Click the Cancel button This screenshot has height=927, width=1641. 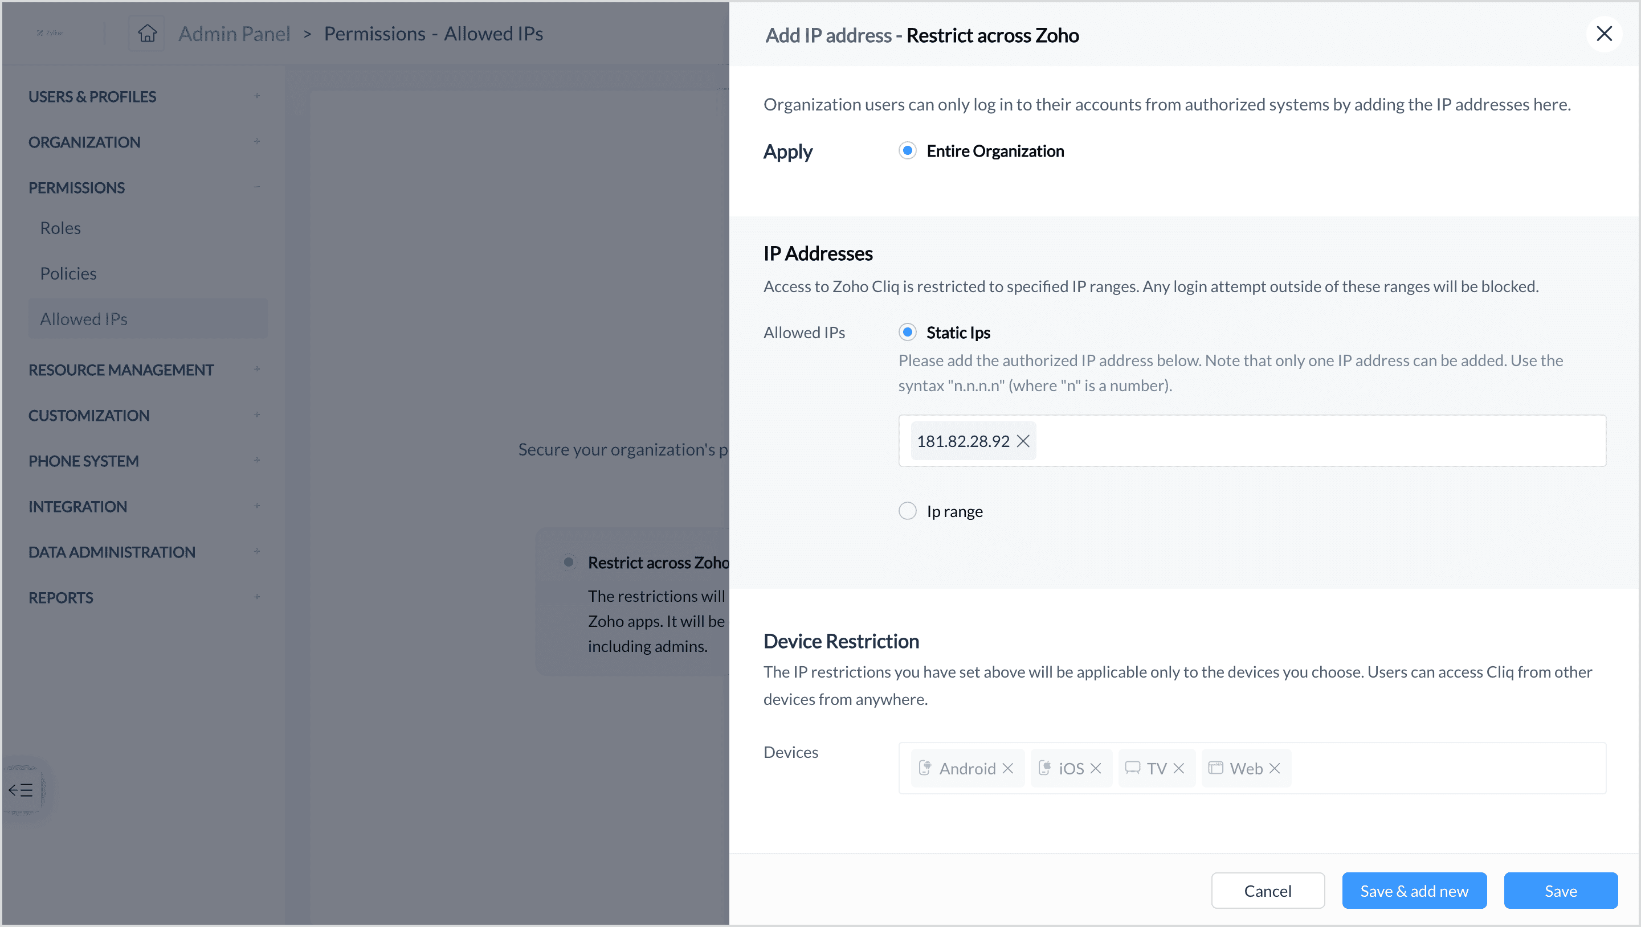1267,891
